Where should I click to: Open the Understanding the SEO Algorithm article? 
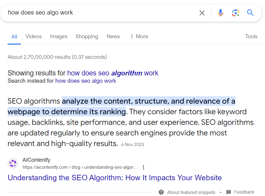(115, 178)
